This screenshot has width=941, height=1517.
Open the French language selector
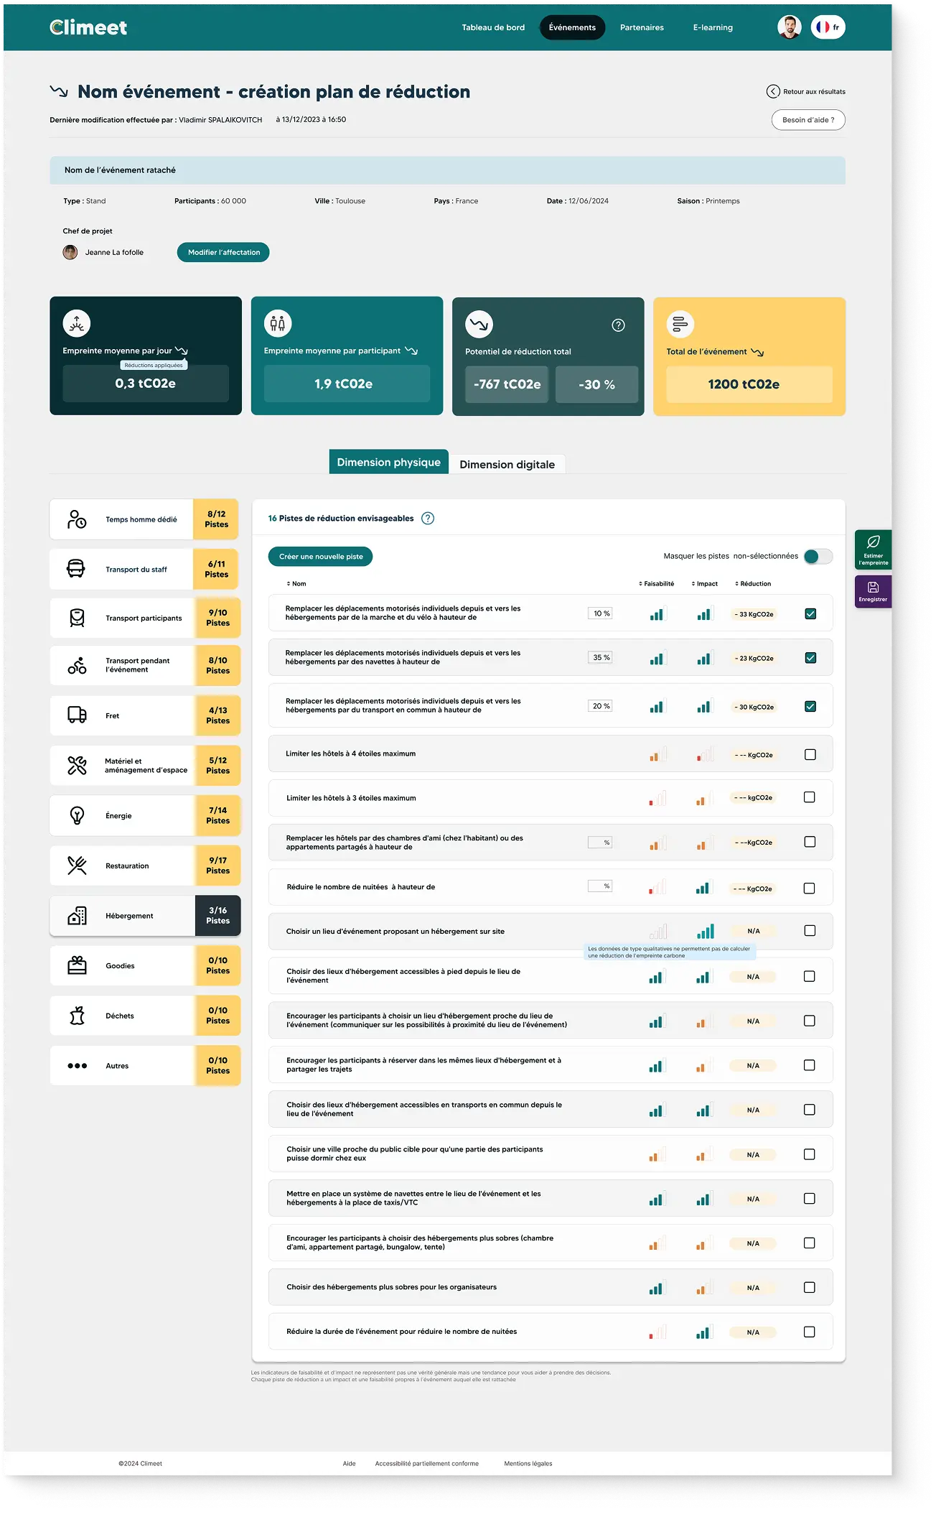[828, 27]
